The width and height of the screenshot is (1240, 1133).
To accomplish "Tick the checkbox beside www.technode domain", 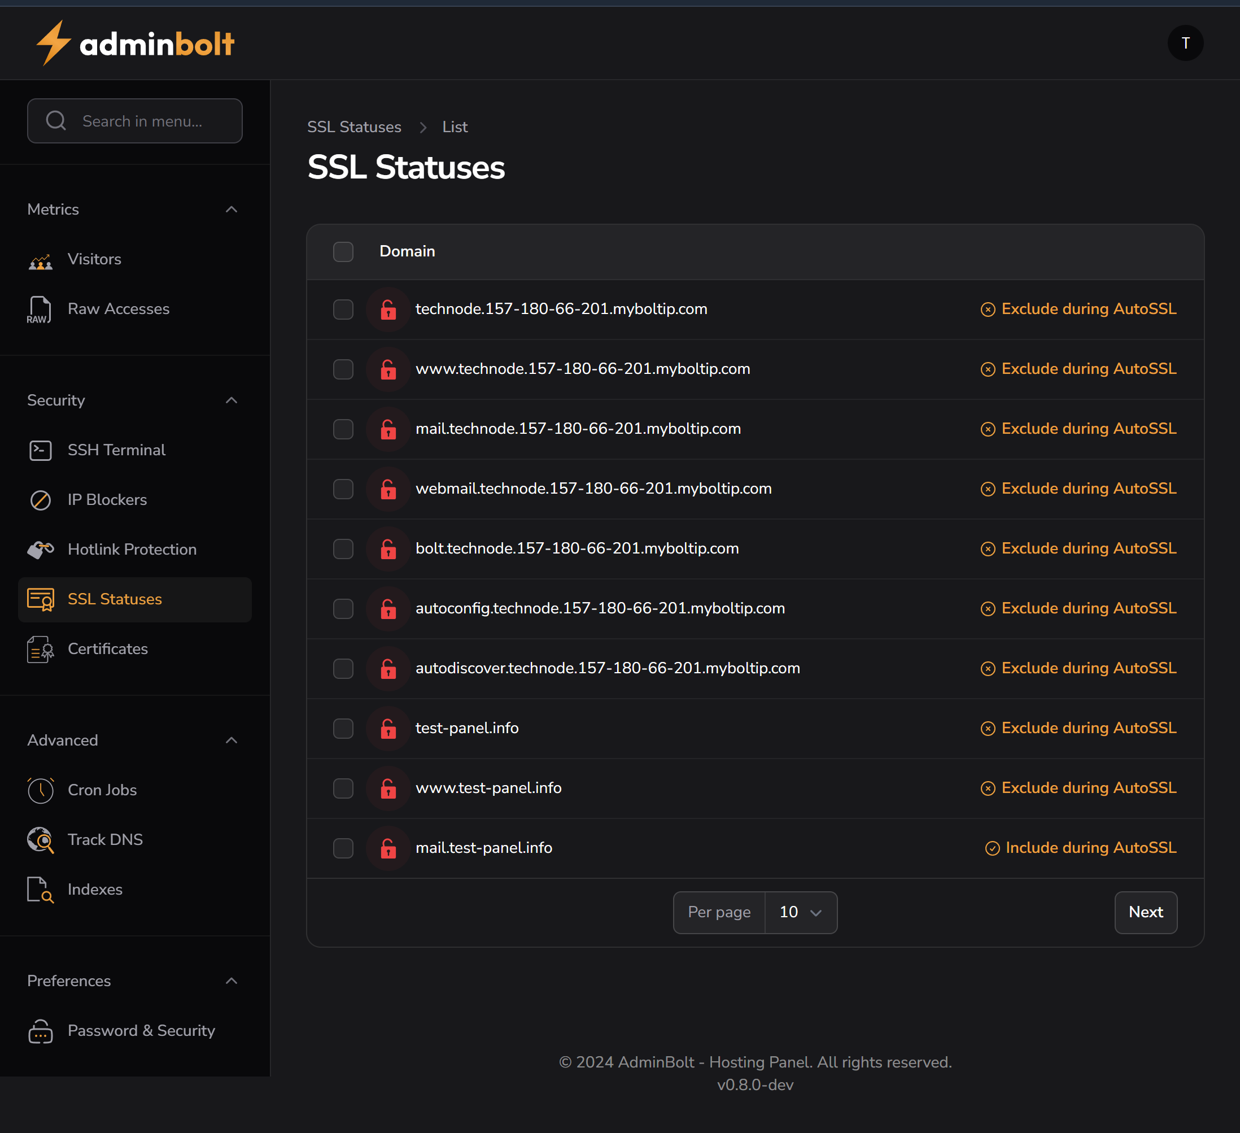I will coord(343,369).
